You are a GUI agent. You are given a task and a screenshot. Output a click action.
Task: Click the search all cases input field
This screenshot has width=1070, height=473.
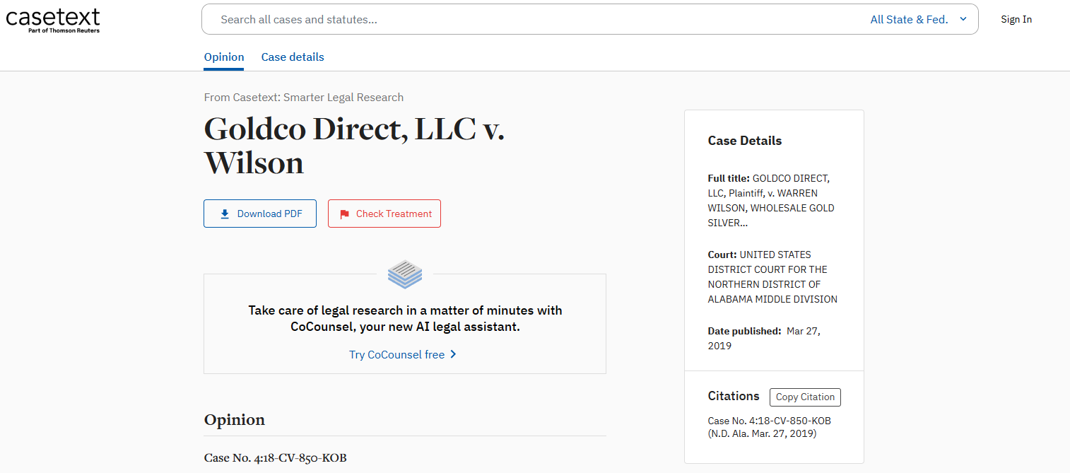coord(495,19)
